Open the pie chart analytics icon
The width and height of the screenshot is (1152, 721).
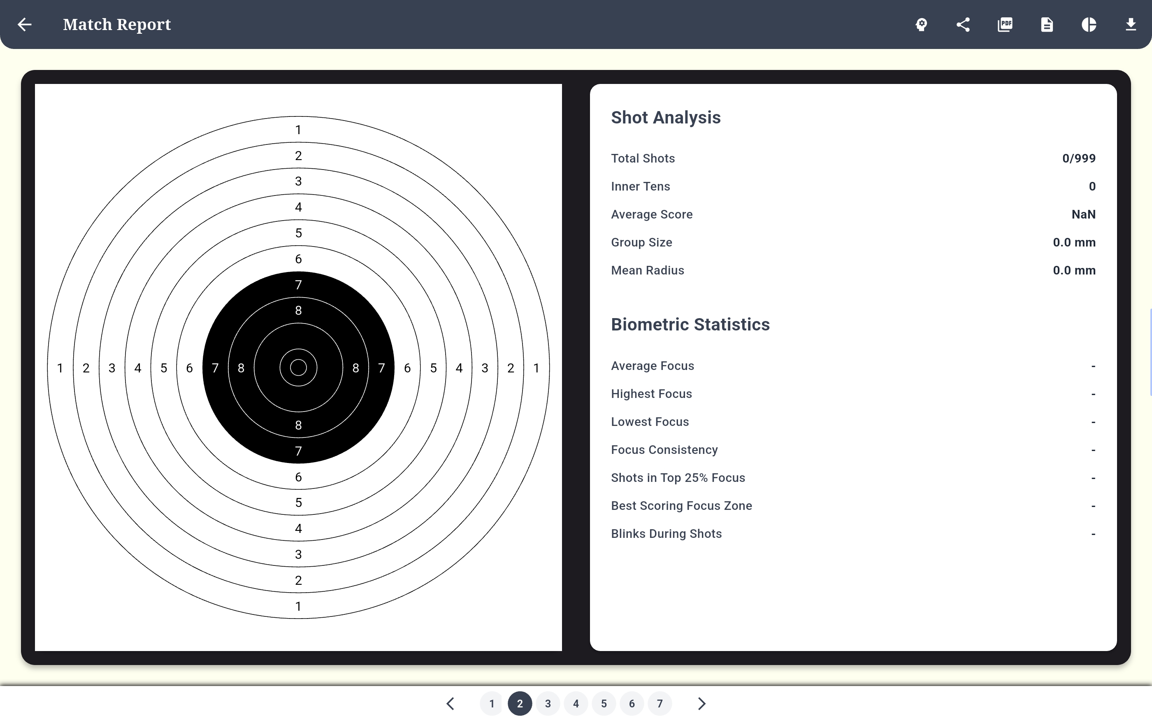[x=1089, y=24]
